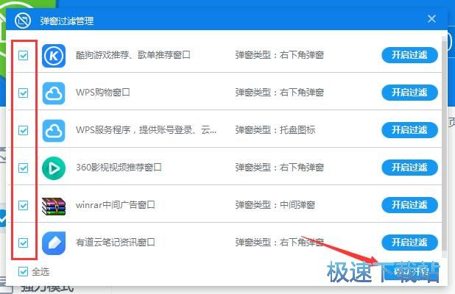Close the 弹窗过滤管理 dialog
455x294 pixels.
coord(431,20)
